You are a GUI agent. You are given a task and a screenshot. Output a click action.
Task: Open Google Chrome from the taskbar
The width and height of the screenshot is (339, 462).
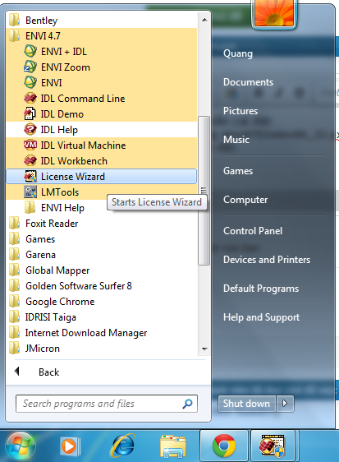click(x=224, y=446)
